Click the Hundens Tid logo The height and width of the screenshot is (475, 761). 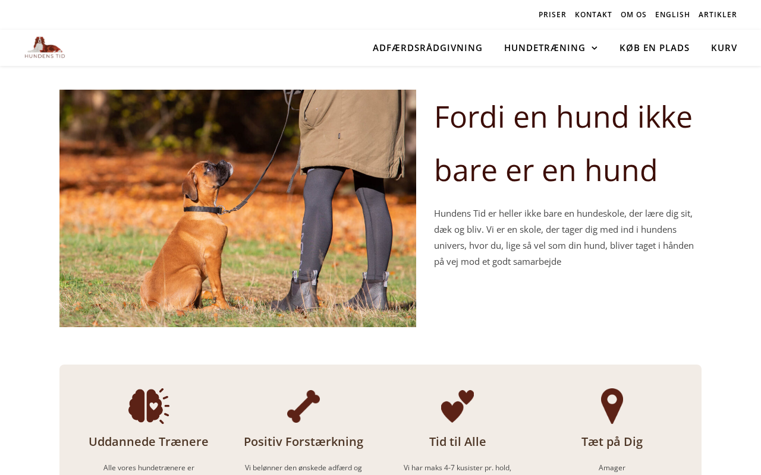(x=45, y=47)
